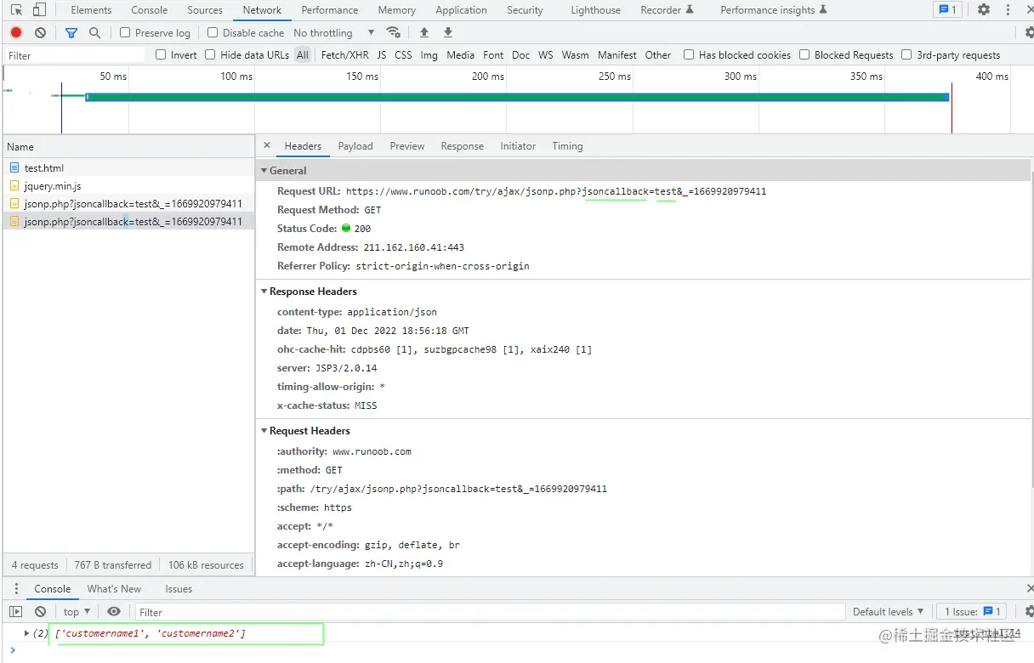Clear the network log icon

click(x=40, y=32)
